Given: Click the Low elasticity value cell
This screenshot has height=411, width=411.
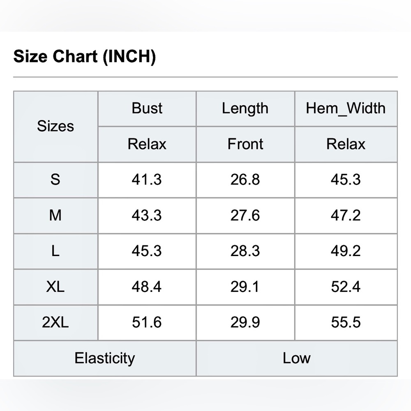Looking at the screenshot, I should tap(297, 358).
